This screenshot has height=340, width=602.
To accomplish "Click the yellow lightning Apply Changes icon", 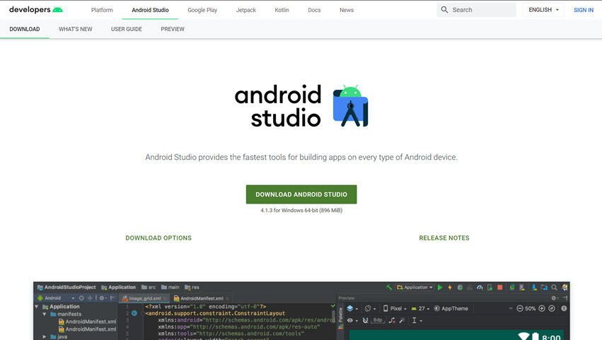I will 450,288.
